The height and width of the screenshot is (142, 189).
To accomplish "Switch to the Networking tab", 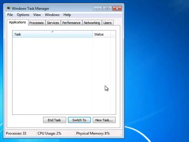I will pyautogui.click(x=92, y=23).
